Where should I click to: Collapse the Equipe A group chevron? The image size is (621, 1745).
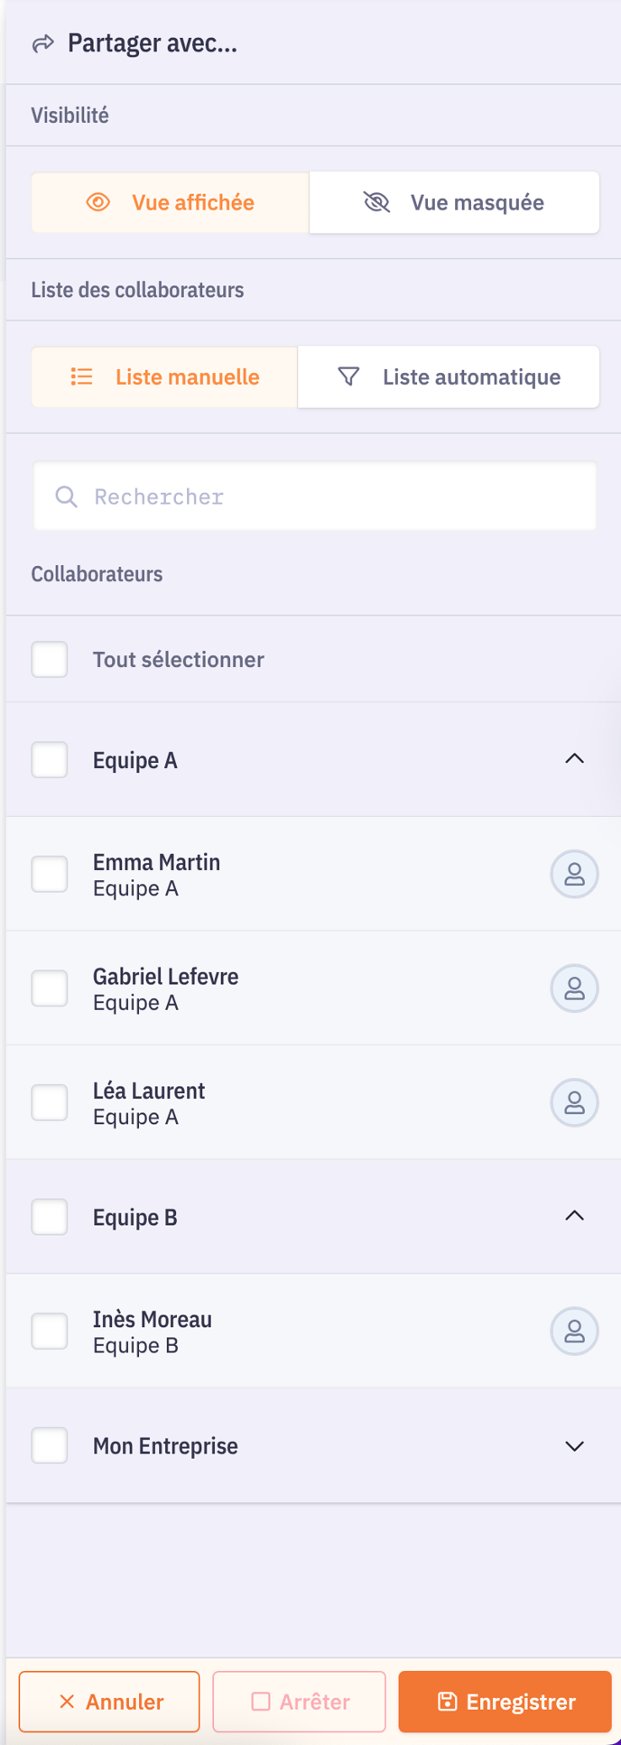click(x=574, y=759)
